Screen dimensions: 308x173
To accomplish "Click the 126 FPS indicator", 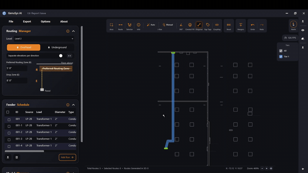I will pyautogui.click(x=290, y=38).
